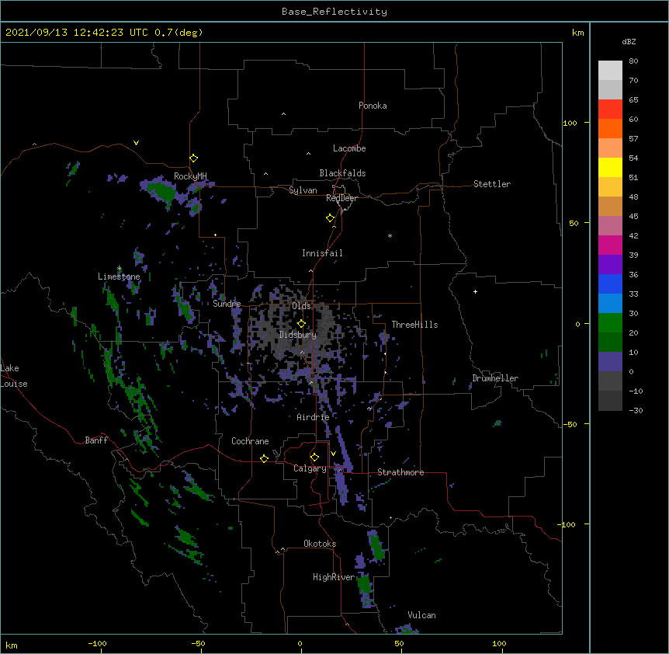Select the purple 39-36 dBZ legend swatch

[x=610, y=264]
